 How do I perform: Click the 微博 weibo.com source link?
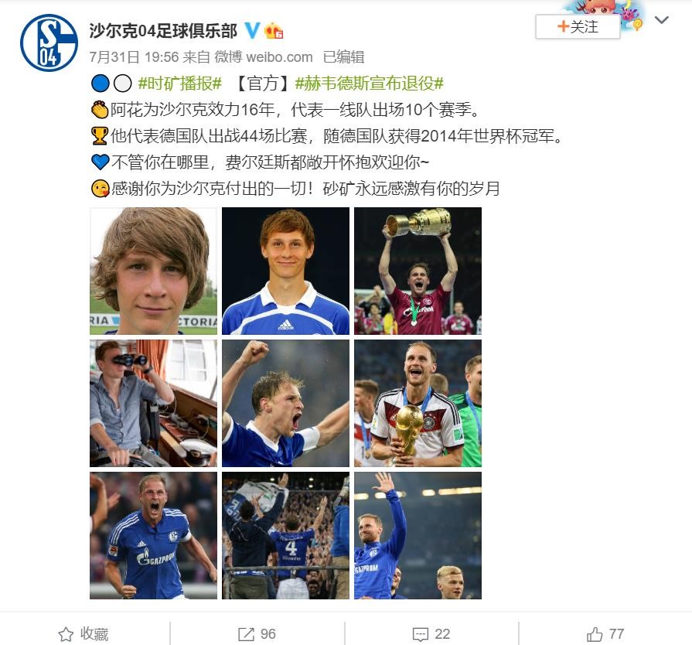point(264,57)
